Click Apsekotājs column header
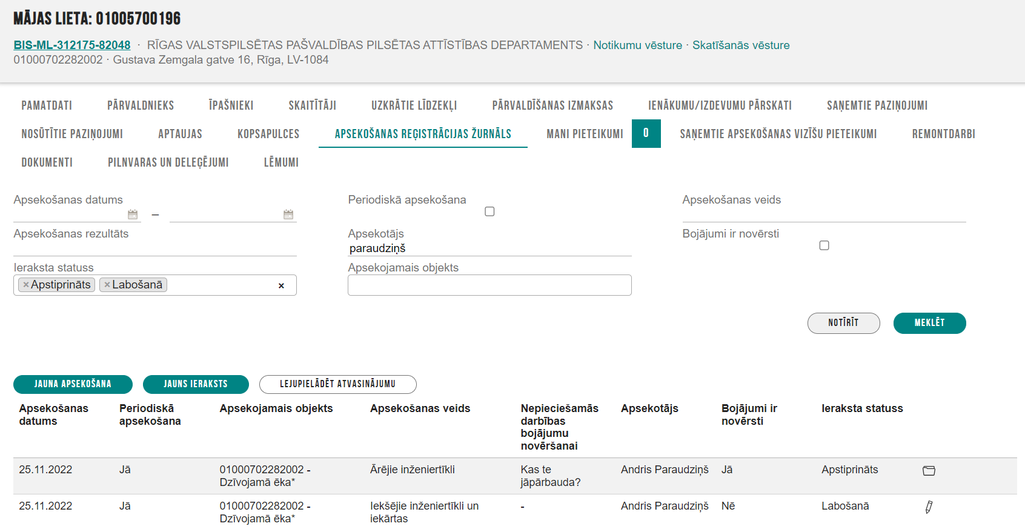 pos(649,408)
